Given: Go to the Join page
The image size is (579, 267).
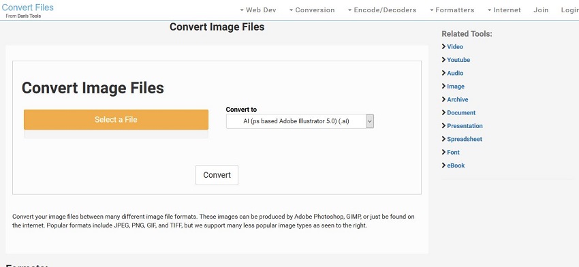Looking at the screenshot, I should tap(541, 10).
